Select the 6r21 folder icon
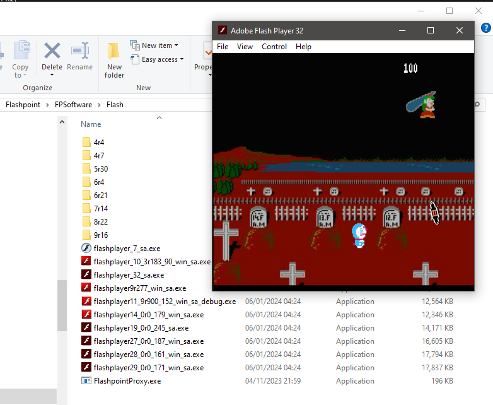Image resolution: width=493 pixels, height=405 pixels. [x=86, y=195]
